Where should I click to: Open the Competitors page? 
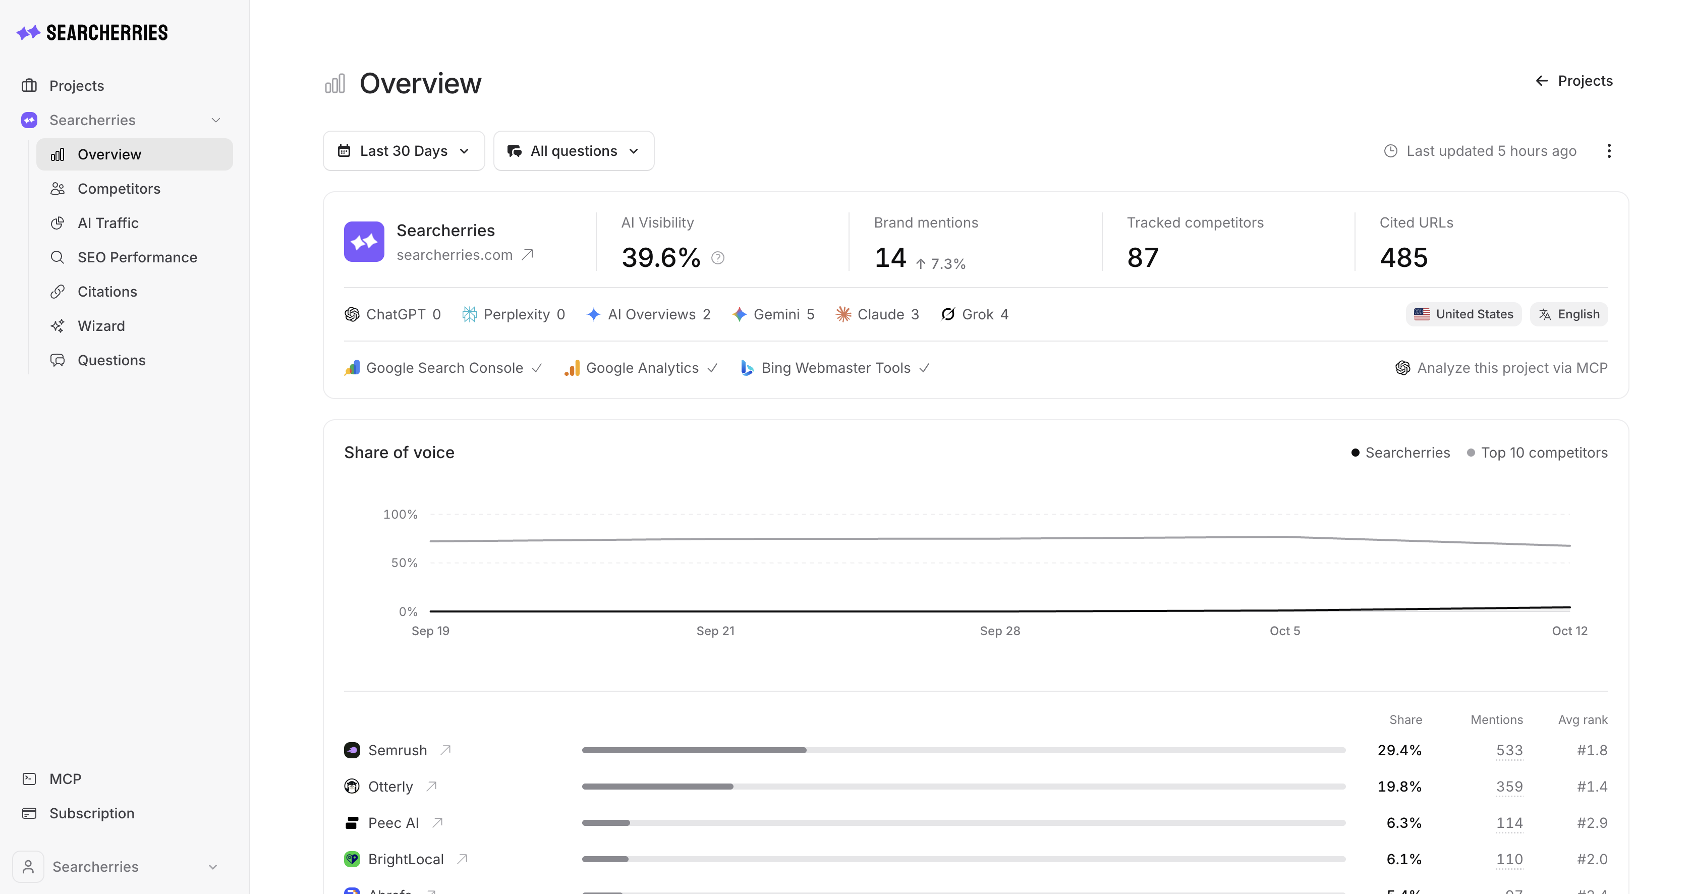[135, 189]
